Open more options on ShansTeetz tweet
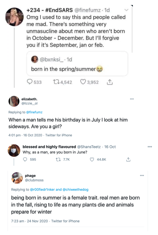This screenshot has width=158, height=235. [150, 147]
